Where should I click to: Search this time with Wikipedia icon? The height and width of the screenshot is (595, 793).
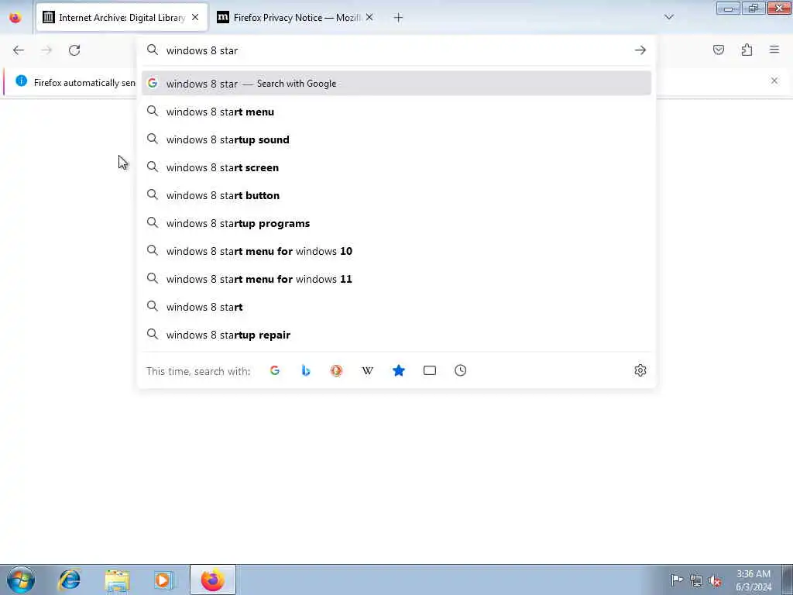point(368,370)
